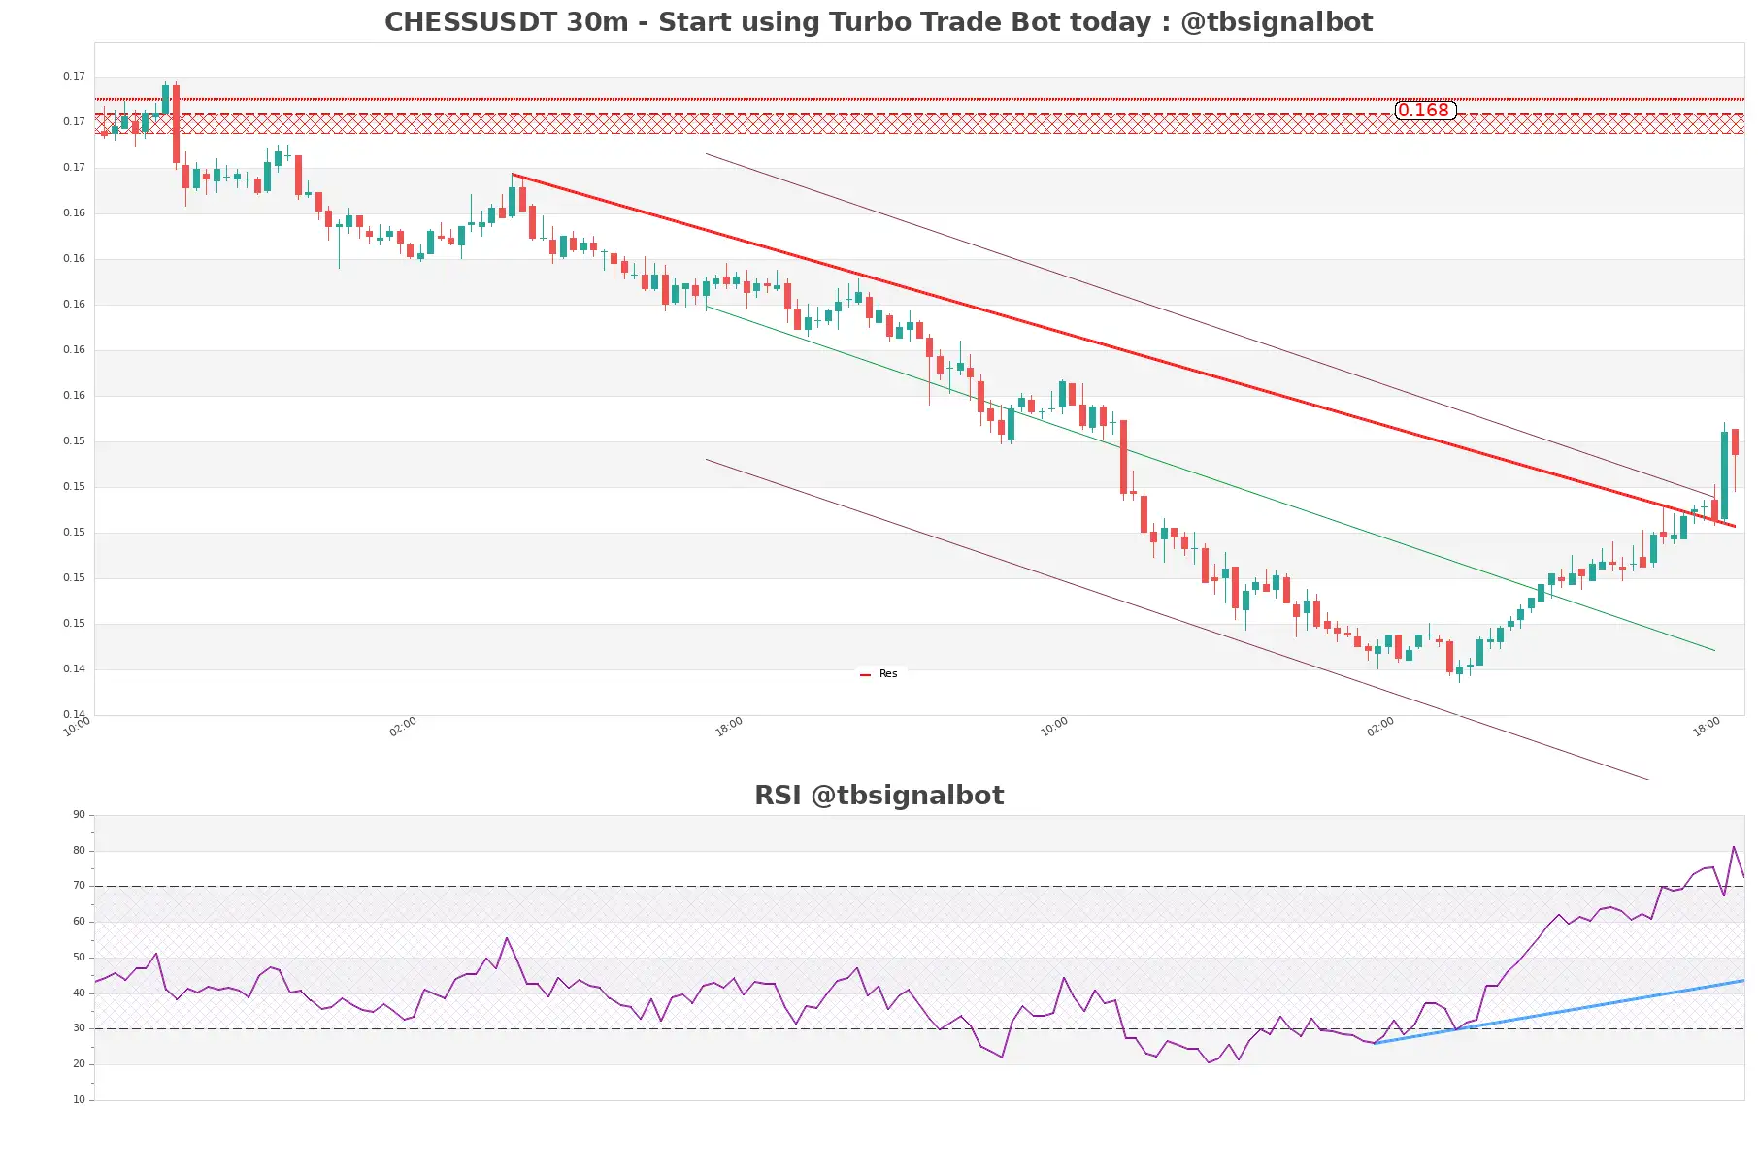The height and width of the screenshot is (1172, 1758).
Task: Click the CHESSUSDT 30m chart title
Action: pos(879,21)
